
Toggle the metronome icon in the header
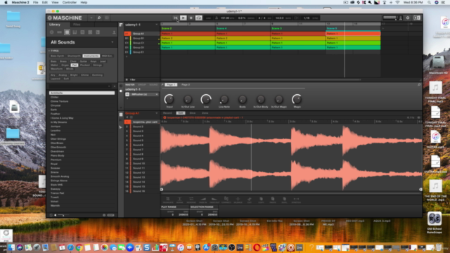pyautogui.click(x=217, y=18)
